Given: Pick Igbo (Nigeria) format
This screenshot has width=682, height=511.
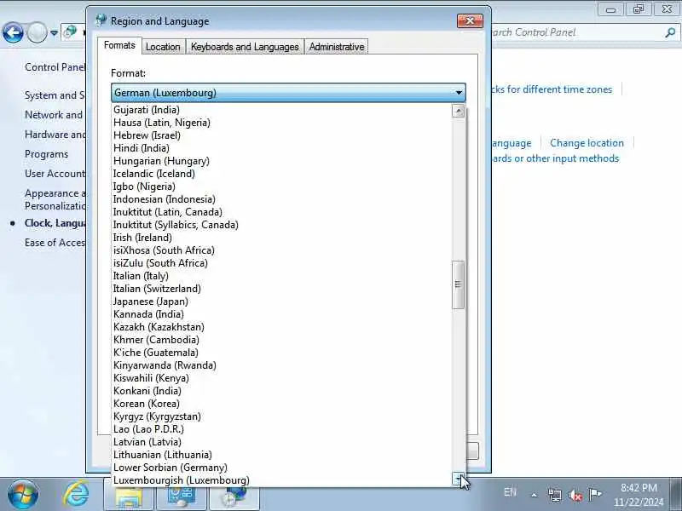Looking at the screenshot, I should [x=282, y=187].
